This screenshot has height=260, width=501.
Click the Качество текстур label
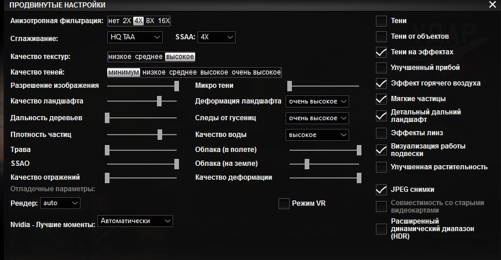tap(41, 57)
